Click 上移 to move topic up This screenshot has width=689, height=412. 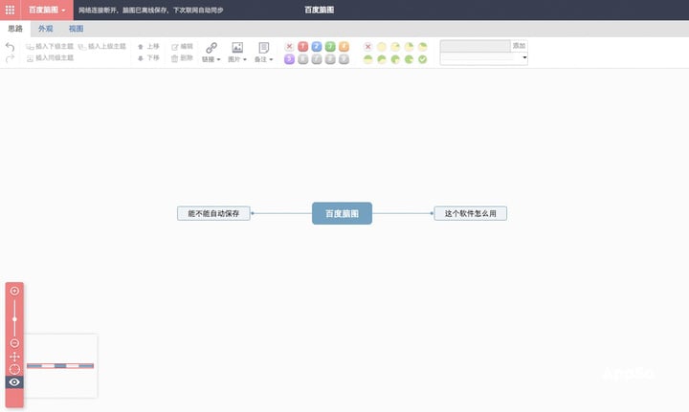tap(148, 46)
